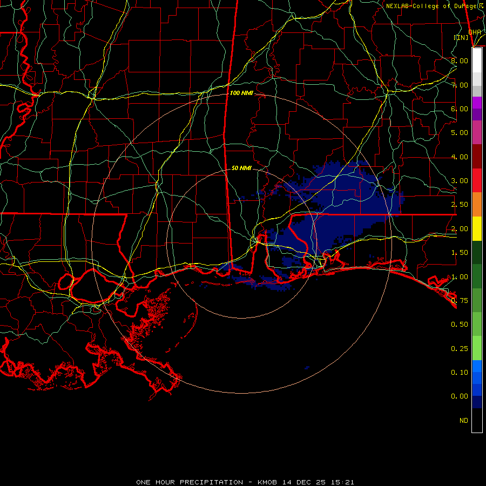Select the 50 NMI range ring label
Screen dimensions: 486x486
point(241,168)
